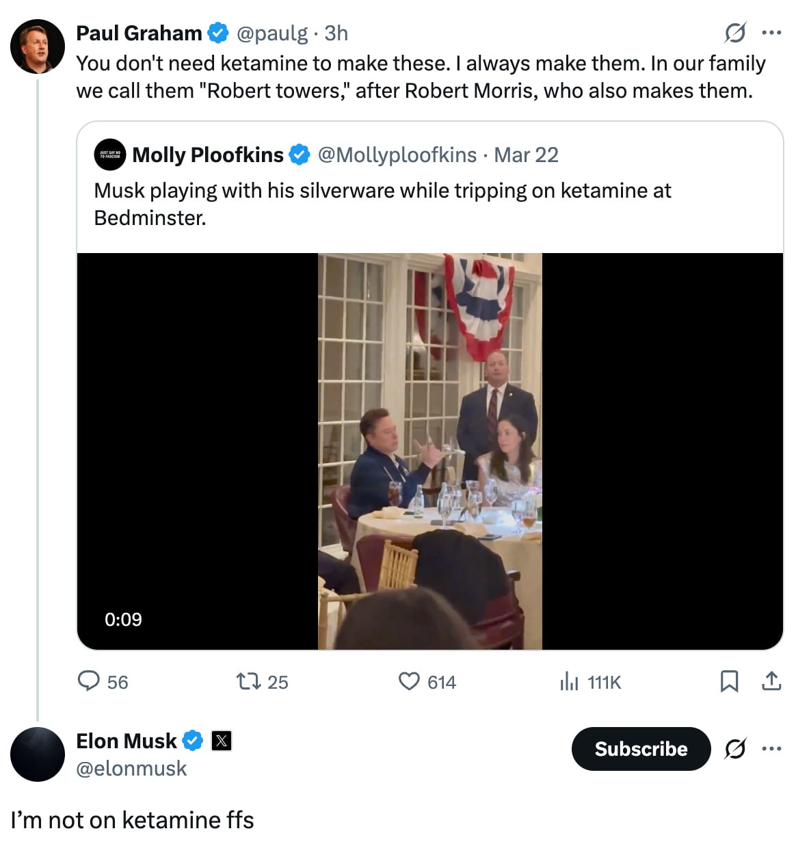This screenshot has width=796, height=844.
Task: Open Paul Graham's profile picture
Action: (38, 47)
